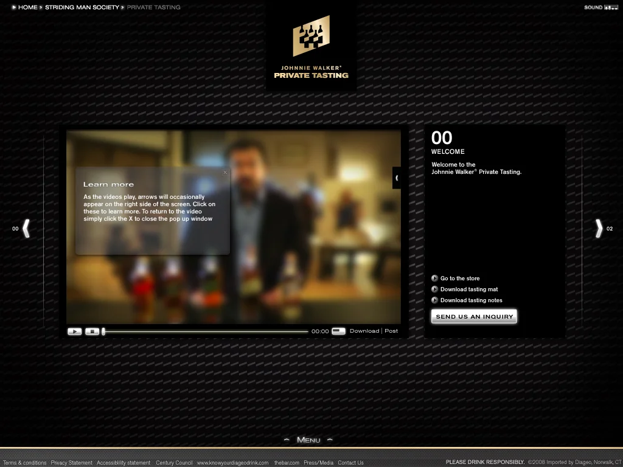Click Download tasting mat bullet icon
Screen dimensions: 623x467
[x=434, y=289]
